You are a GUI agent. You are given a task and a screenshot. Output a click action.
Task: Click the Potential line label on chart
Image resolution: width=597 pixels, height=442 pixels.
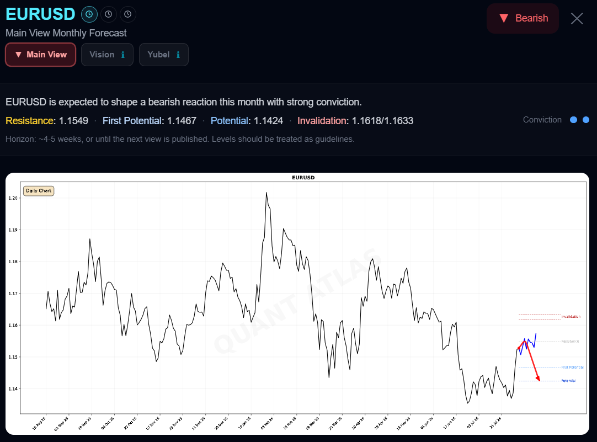568,381
